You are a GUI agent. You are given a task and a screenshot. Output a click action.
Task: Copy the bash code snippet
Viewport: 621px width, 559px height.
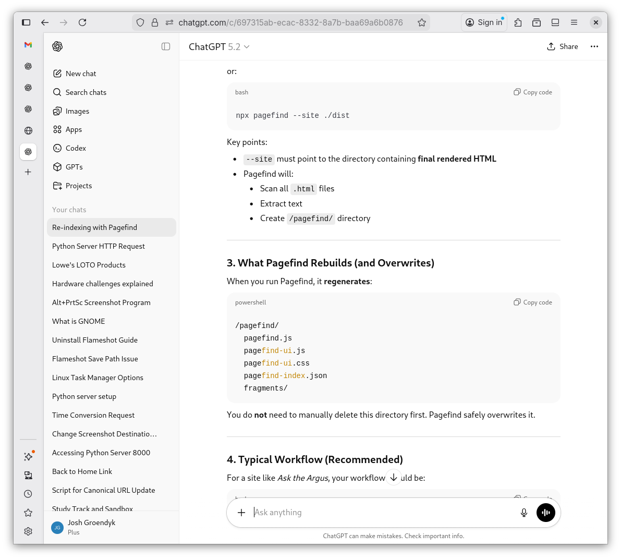532,92
